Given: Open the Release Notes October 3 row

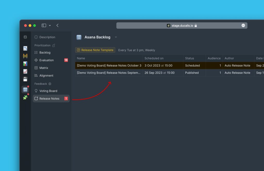Looking at the screenshot, I should (109, 66).
